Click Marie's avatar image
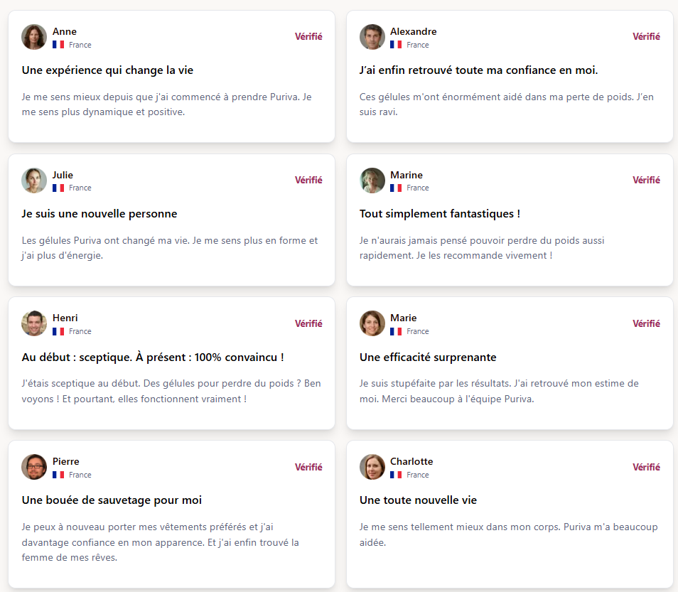The height and width of the screenshot is (592, 678). click(x=372, y=323)
